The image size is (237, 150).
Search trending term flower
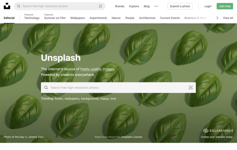(x=59, y=98)
